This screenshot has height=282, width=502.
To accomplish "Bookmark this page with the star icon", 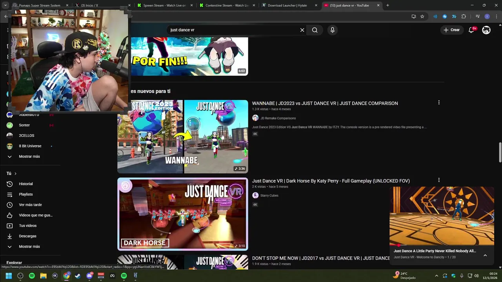I will 422,16.
